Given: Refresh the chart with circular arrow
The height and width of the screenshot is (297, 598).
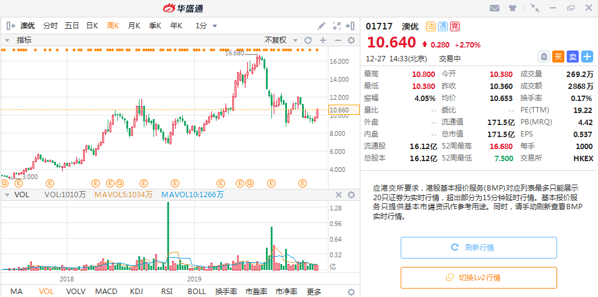Looking at the screenshot, I should click(308, 40).
